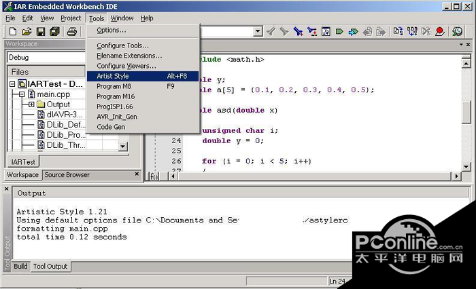Select Filename Extensions... menu entry

pyautogui.click(x=143, y=56)
